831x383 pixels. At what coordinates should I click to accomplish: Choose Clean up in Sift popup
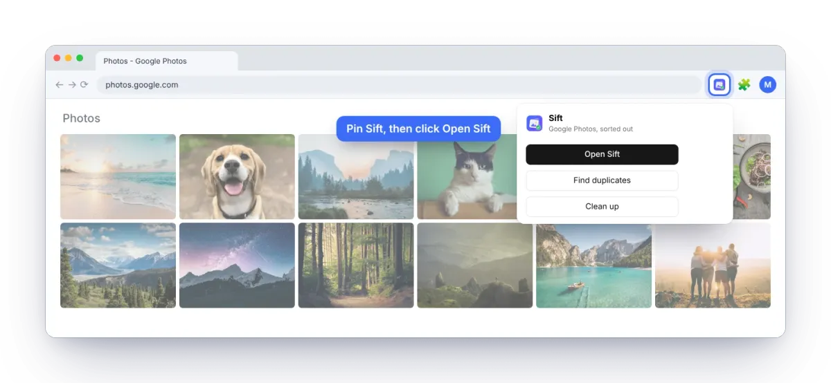pyautogui.click(x=602, y=207)
